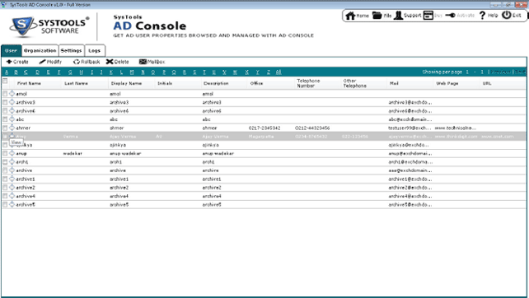
Task: Check the ahmer row checkbox
Action: tap(5, 128)
